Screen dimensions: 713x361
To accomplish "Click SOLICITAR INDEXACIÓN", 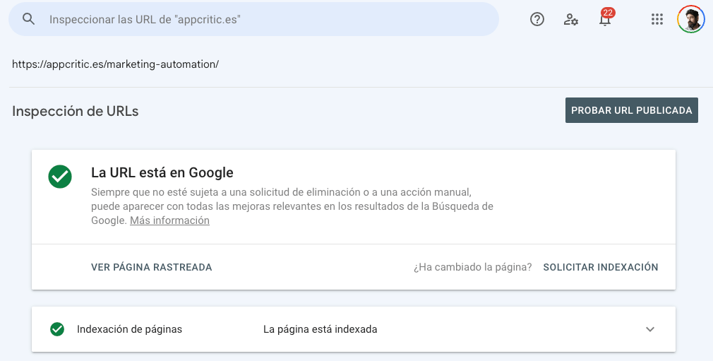I will coord(601,267).
